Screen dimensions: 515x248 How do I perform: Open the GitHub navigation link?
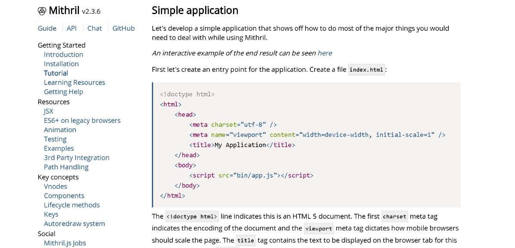[124, 28]
